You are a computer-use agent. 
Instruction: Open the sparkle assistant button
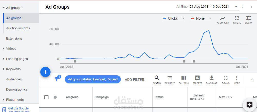click(x=250, y=105)
